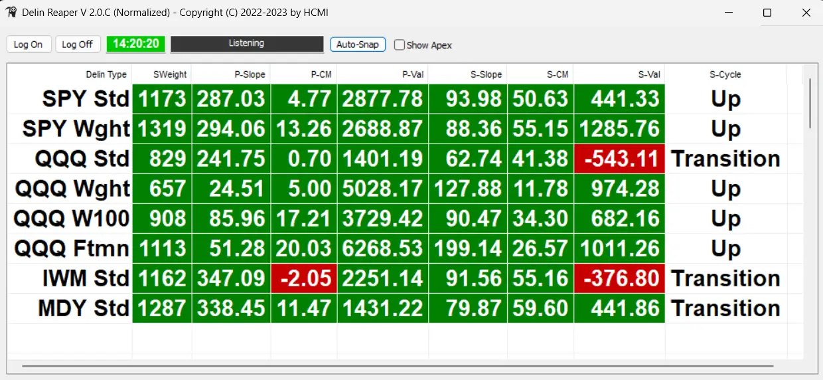Click the Listening status bar
Viewport: 823px width, 380px height.
tap(246, 44)
